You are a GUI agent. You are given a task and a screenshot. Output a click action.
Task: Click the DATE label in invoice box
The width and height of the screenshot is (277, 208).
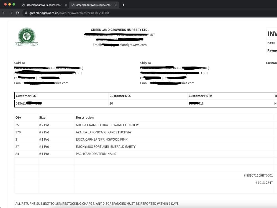coord(271,43)
